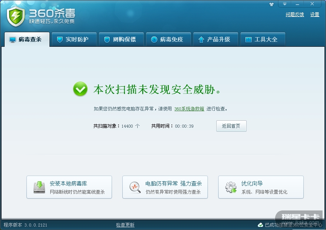The height and width of the screenshot is (230, 326).
Task: Minimize the 360杀毒 window
Action: point(297,4)
